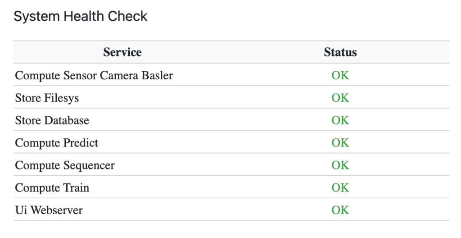Click the OK status for Camera Basler service
461x238 pixels.
pos(340,75)
